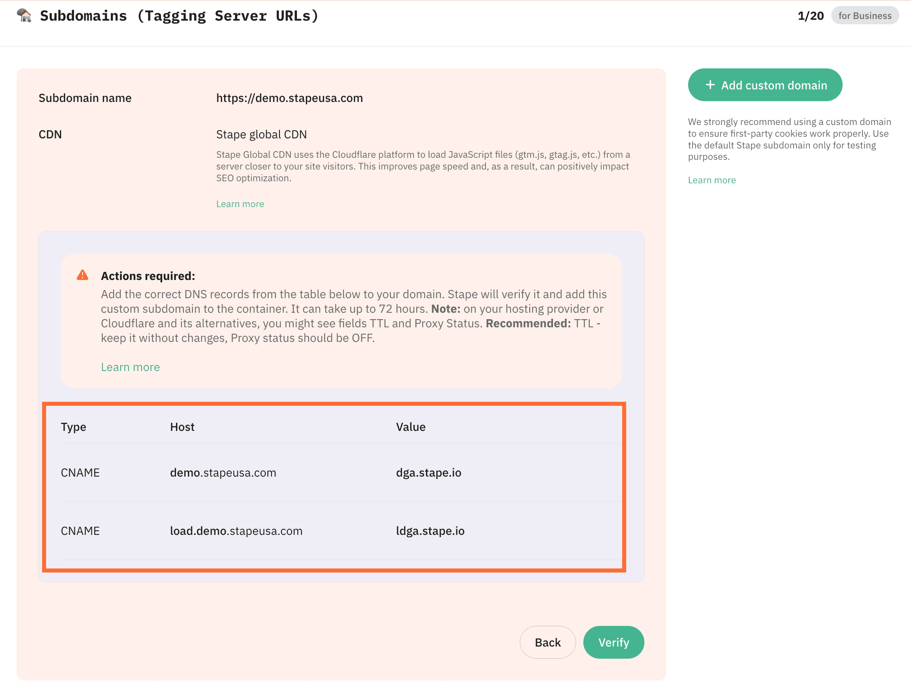Click the https://demo.stapeusa.com subdomain URL
Image resolution: width=911 pixels, height=687 pixels.
tap(289, 98)
